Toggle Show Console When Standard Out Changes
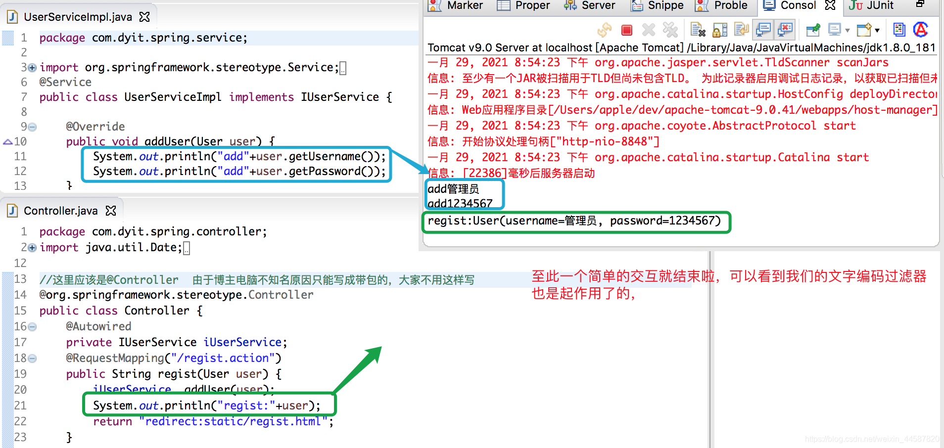 tap(763, 30)
